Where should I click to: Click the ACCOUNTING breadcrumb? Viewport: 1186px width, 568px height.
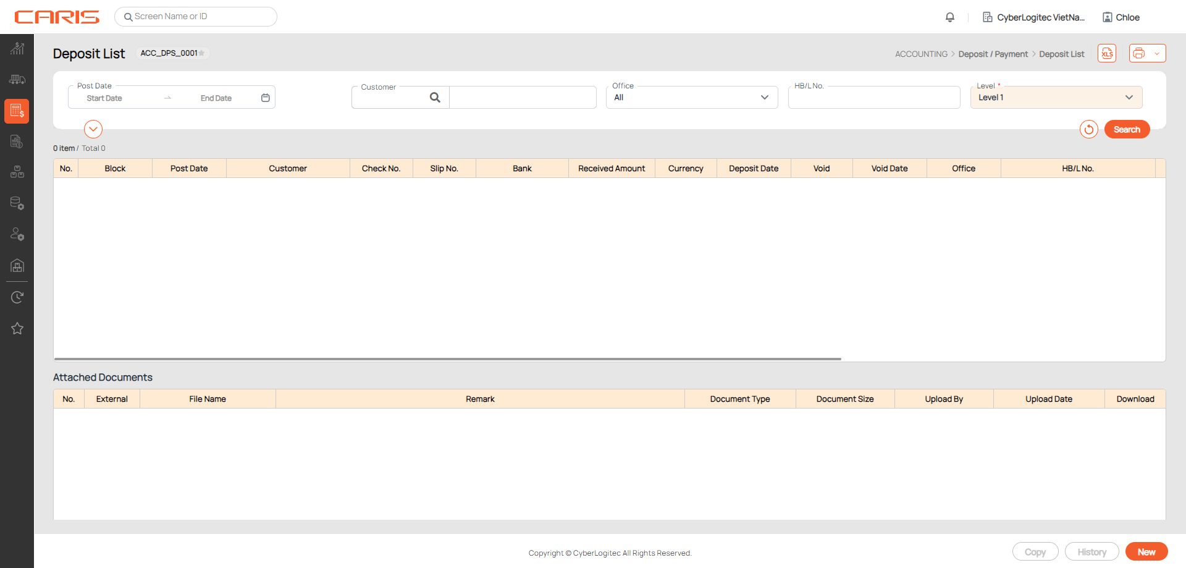tap(921, 54)
